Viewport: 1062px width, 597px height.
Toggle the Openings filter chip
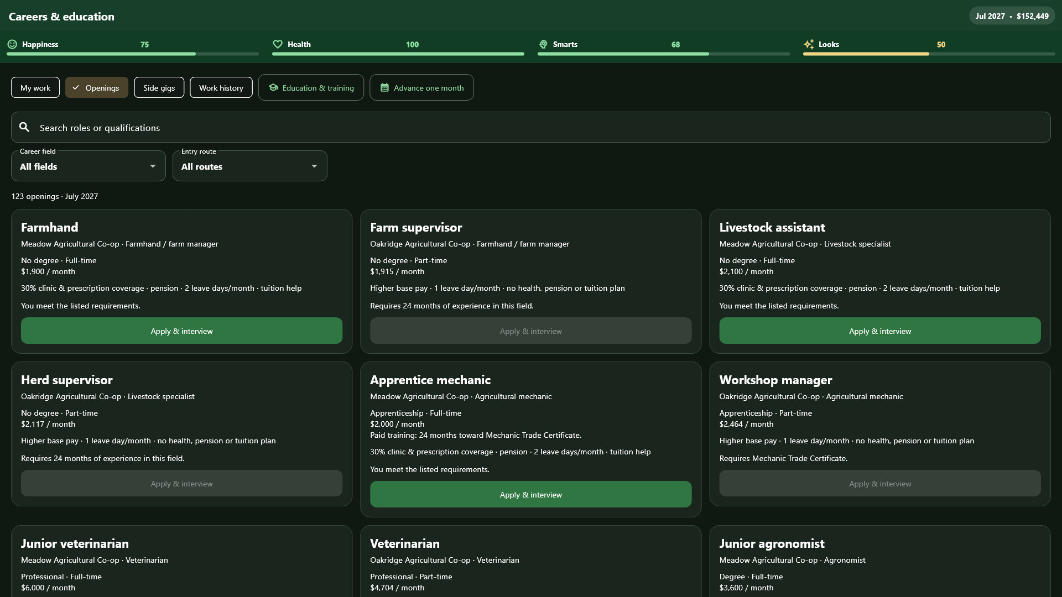(97, 87)
